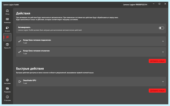Select the red Actions sidebar icon
The image size is (170, 106).
point(7,37)
